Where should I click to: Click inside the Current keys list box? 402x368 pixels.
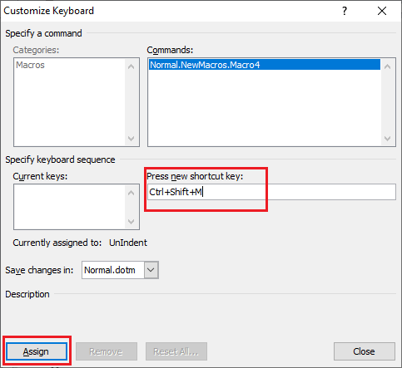pyautogui.click(x=69, y=207)
